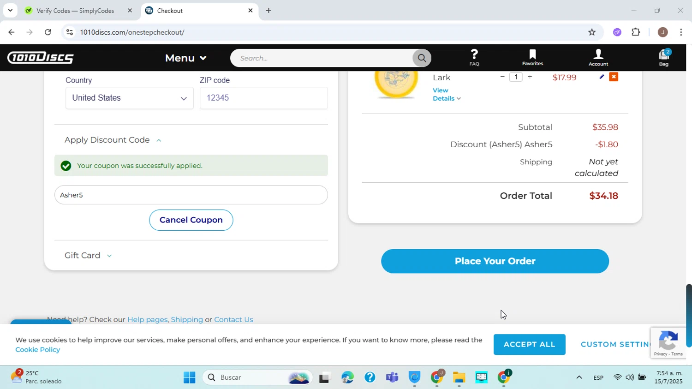Close the Verify Codes SimplyCodes tab
This screenshot has width=692, height=389.
coord(130,10)
